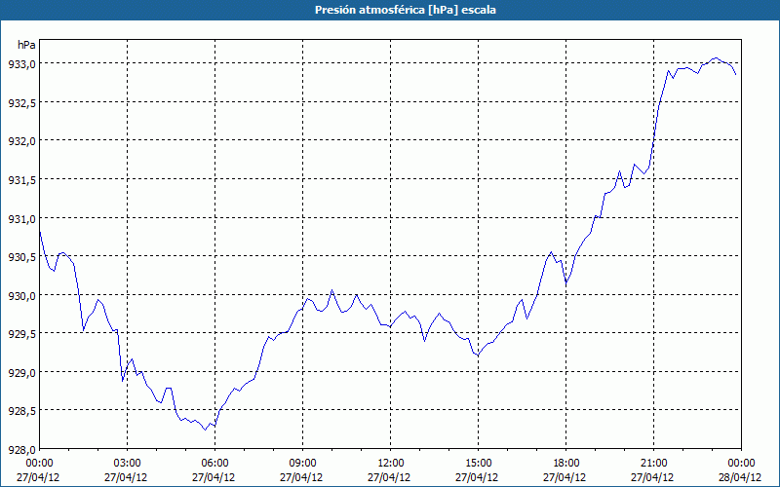This screenshot has width=780, height=487.
Task: Click the 21:00 time label
Action: 653,463
